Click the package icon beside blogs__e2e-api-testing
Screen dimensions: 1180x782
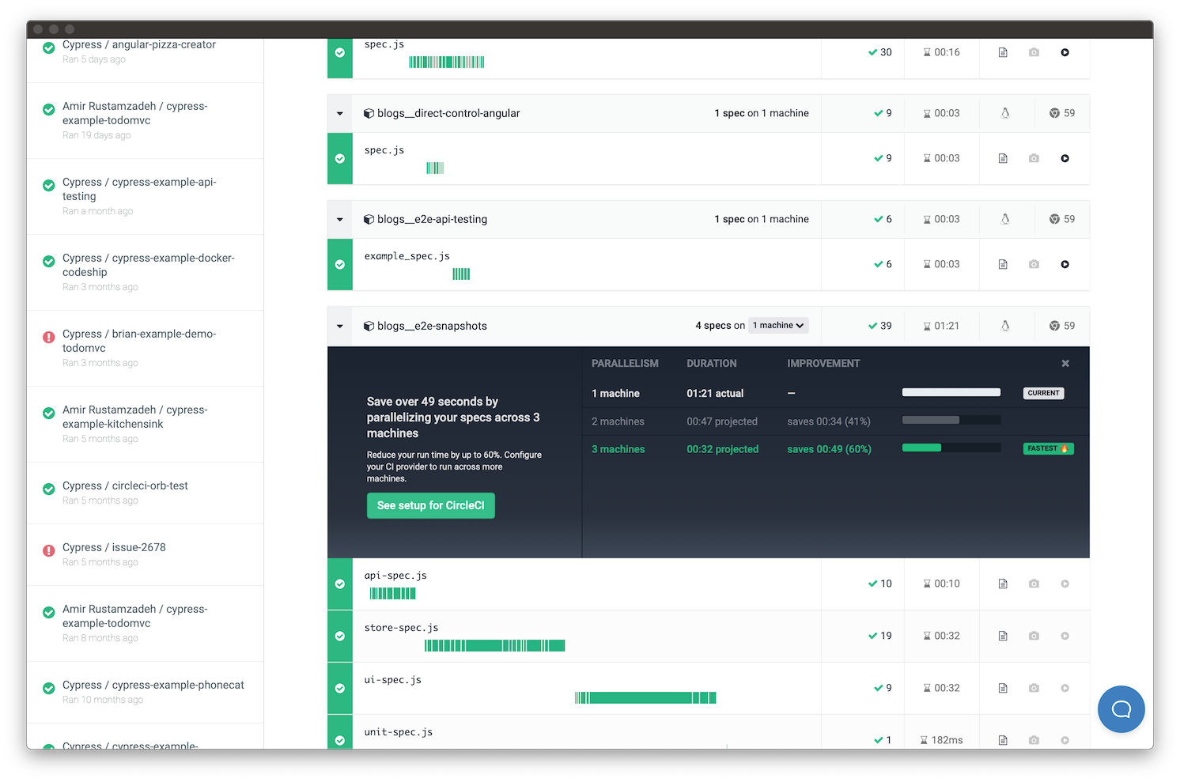[x=369, y=220]
